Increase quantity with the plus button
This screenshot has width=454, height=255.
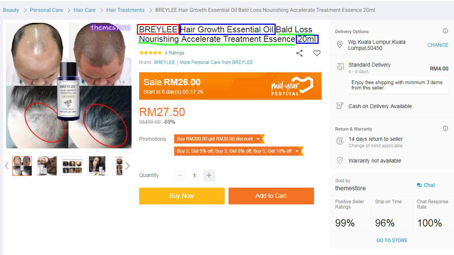[x=209, y=175]
